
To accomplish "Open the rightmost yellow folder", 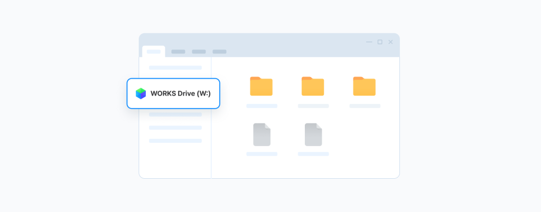I will [364, 86].
